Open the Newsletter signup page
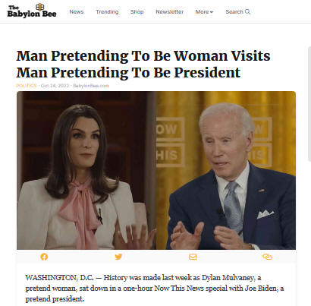Screen dimensions: 311x306 [169, 12]
